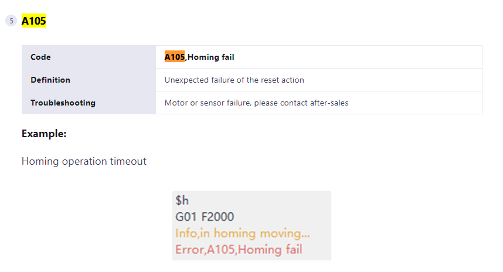
Task: Click the numbered 5 badge beside heading
Action: pyautogui.click(x=11, y=21)
